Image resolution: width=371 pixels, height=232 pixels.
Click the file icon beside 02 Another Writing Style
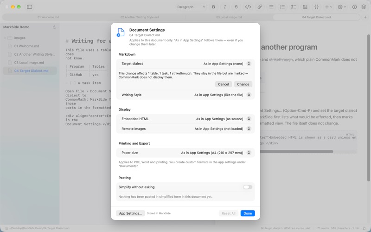pos(10,54)
